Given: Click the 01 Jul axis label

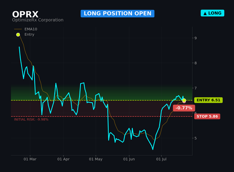Looking at the screenshot, I should click(x=161, y=159).
